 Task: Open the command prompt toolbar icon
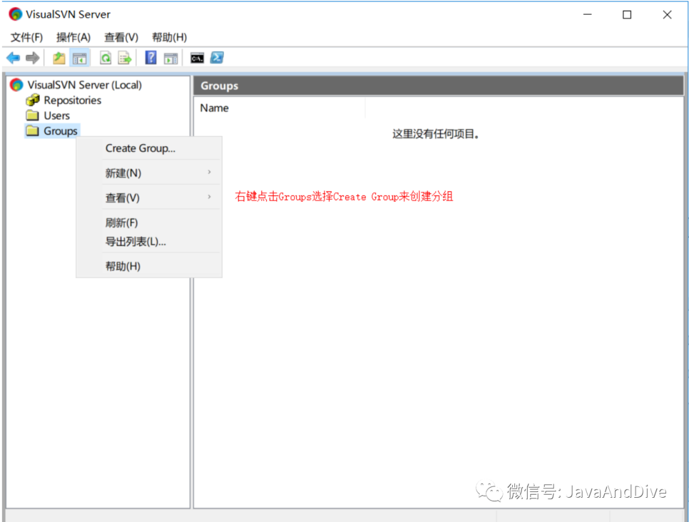197,57
